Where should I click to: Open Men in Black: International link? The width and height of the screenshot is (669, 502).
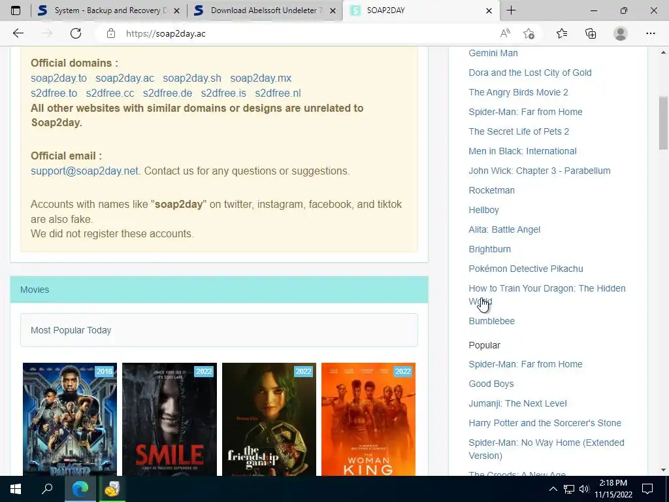coord(522,151)
